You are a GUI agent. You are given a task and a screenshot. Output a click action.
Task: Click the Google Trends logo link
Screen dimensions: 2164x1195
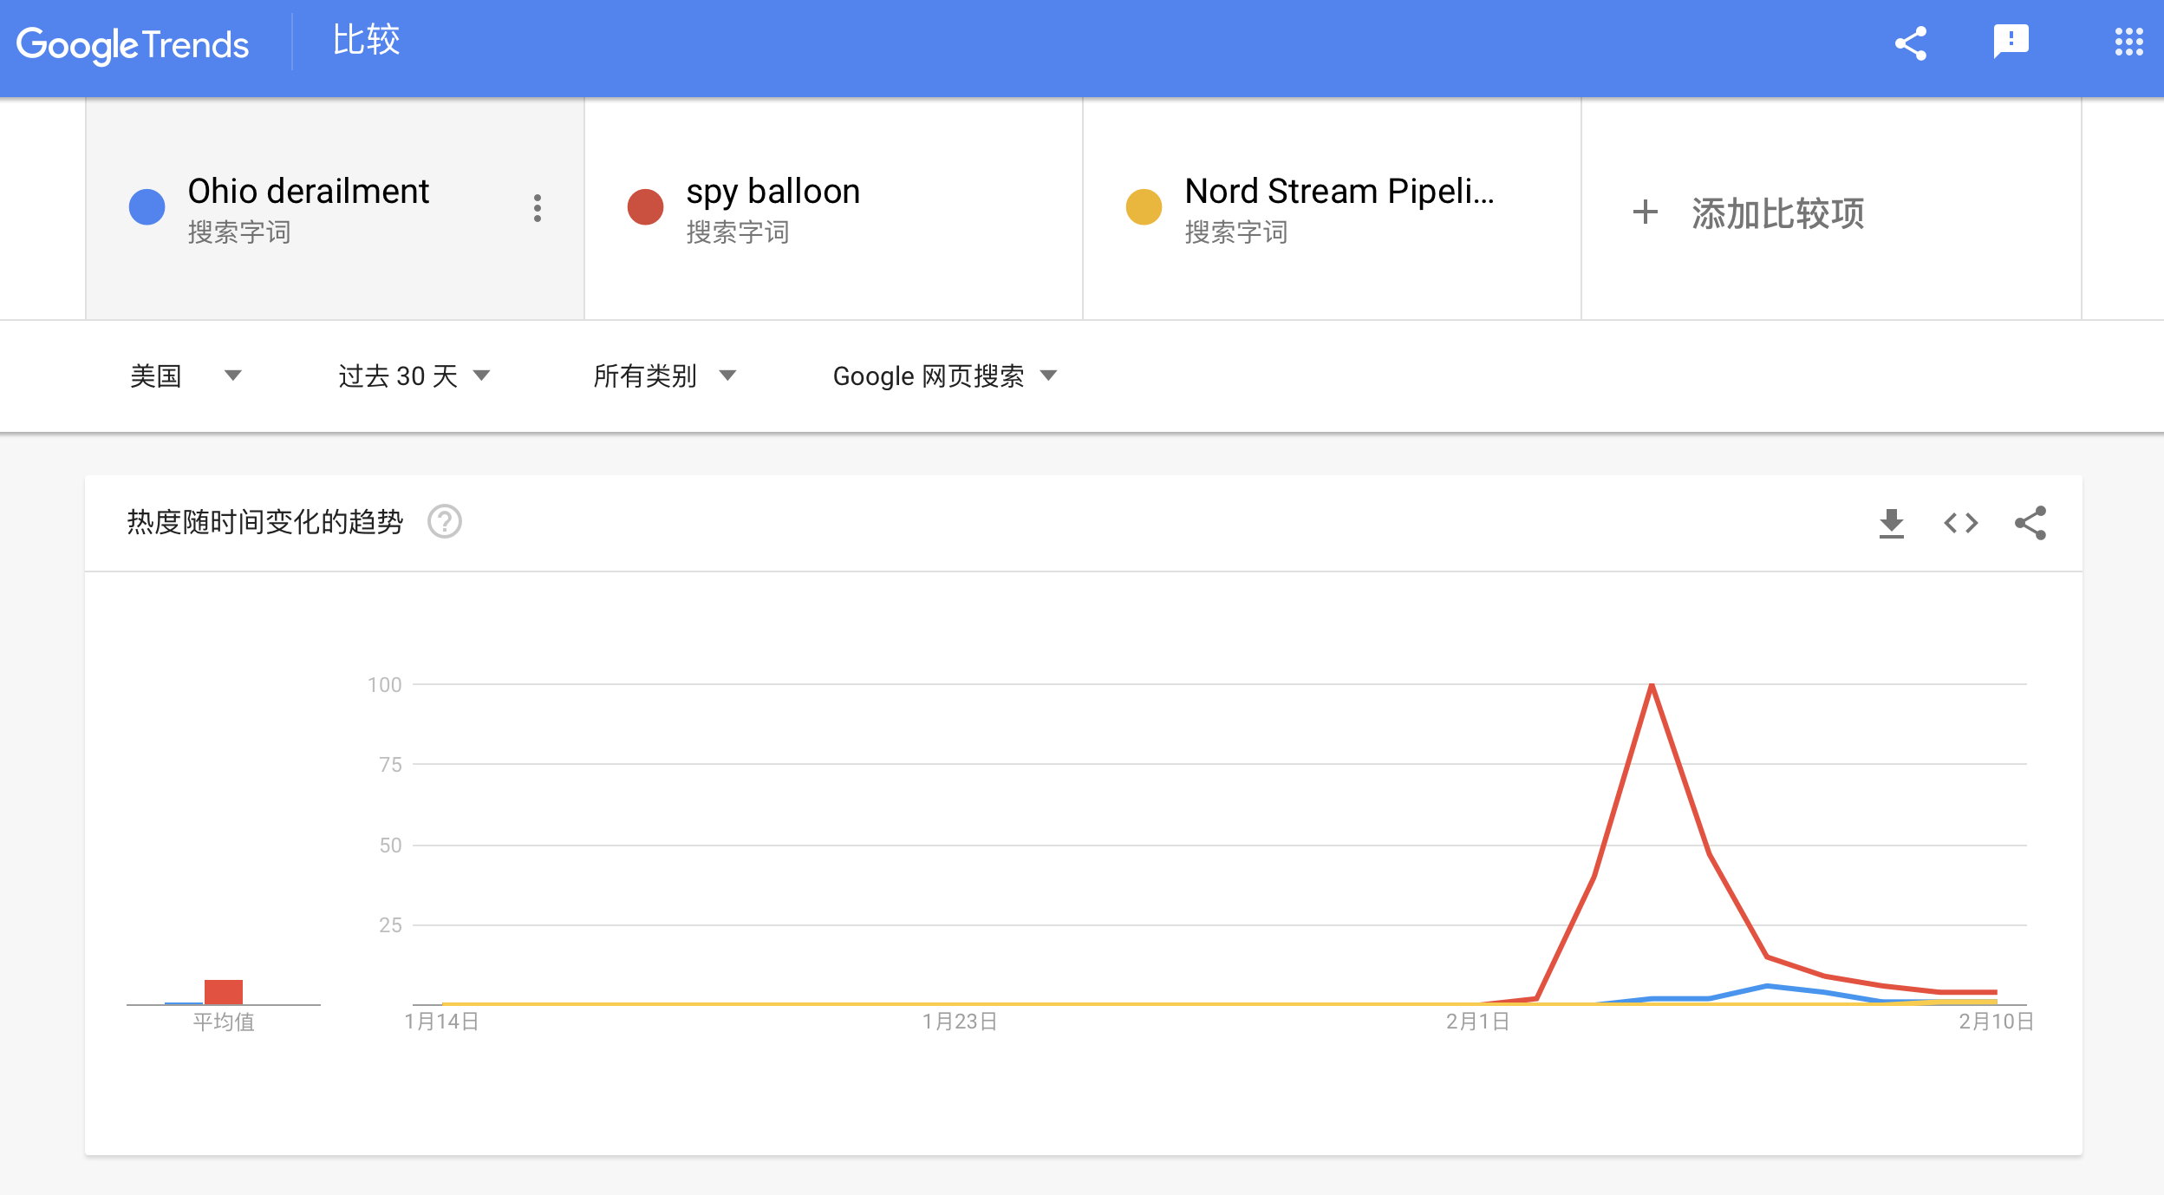click(x=133, y=44)
